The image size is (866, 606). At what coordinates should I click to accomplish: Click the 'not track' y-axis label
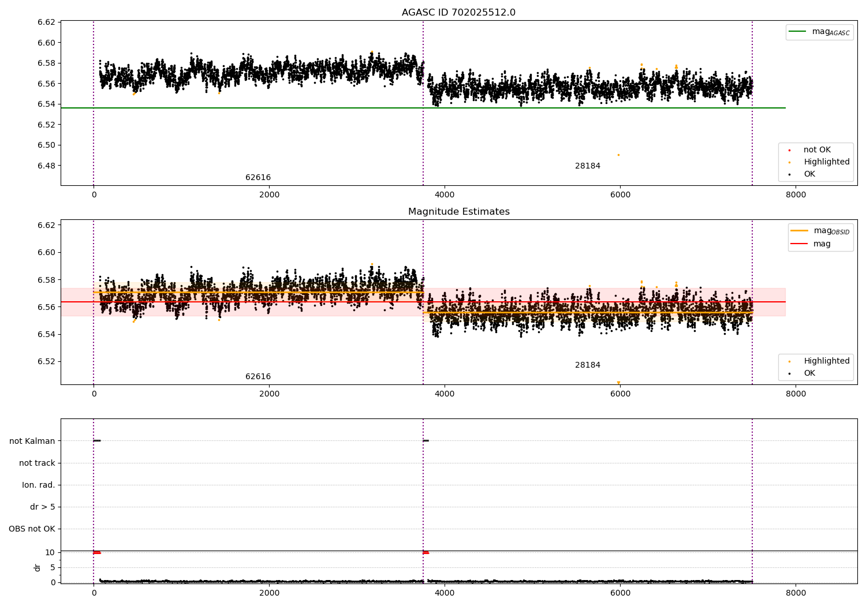point(37,463)
